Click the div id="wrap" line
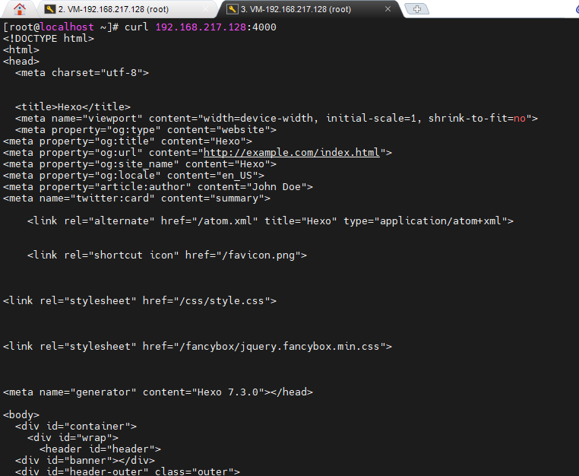Image resolution: width=579 pixels, height=476 pixels. point(73,438)
